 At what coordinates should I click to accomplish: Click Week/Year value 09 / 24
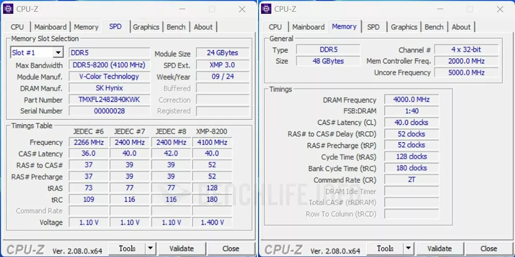(222, 77)
